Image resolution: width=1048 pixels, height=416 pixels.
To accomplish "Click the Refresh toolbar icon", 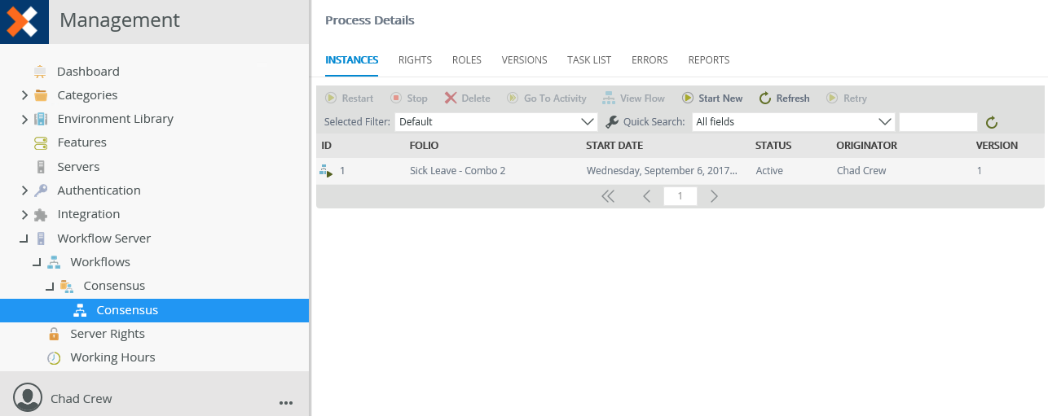I will tap(764, 98).
